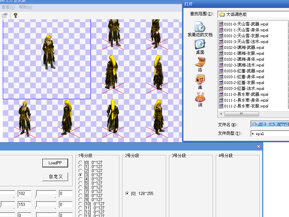Select radio [4] 0~127 in 1号分段
The width and height of the screenshot is (289, 217).
click(x=80, y=179)
